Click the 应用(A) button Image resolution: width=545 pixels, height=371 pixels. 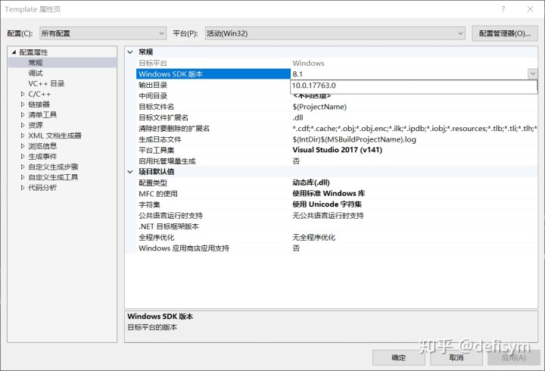(x=514, y=357)
